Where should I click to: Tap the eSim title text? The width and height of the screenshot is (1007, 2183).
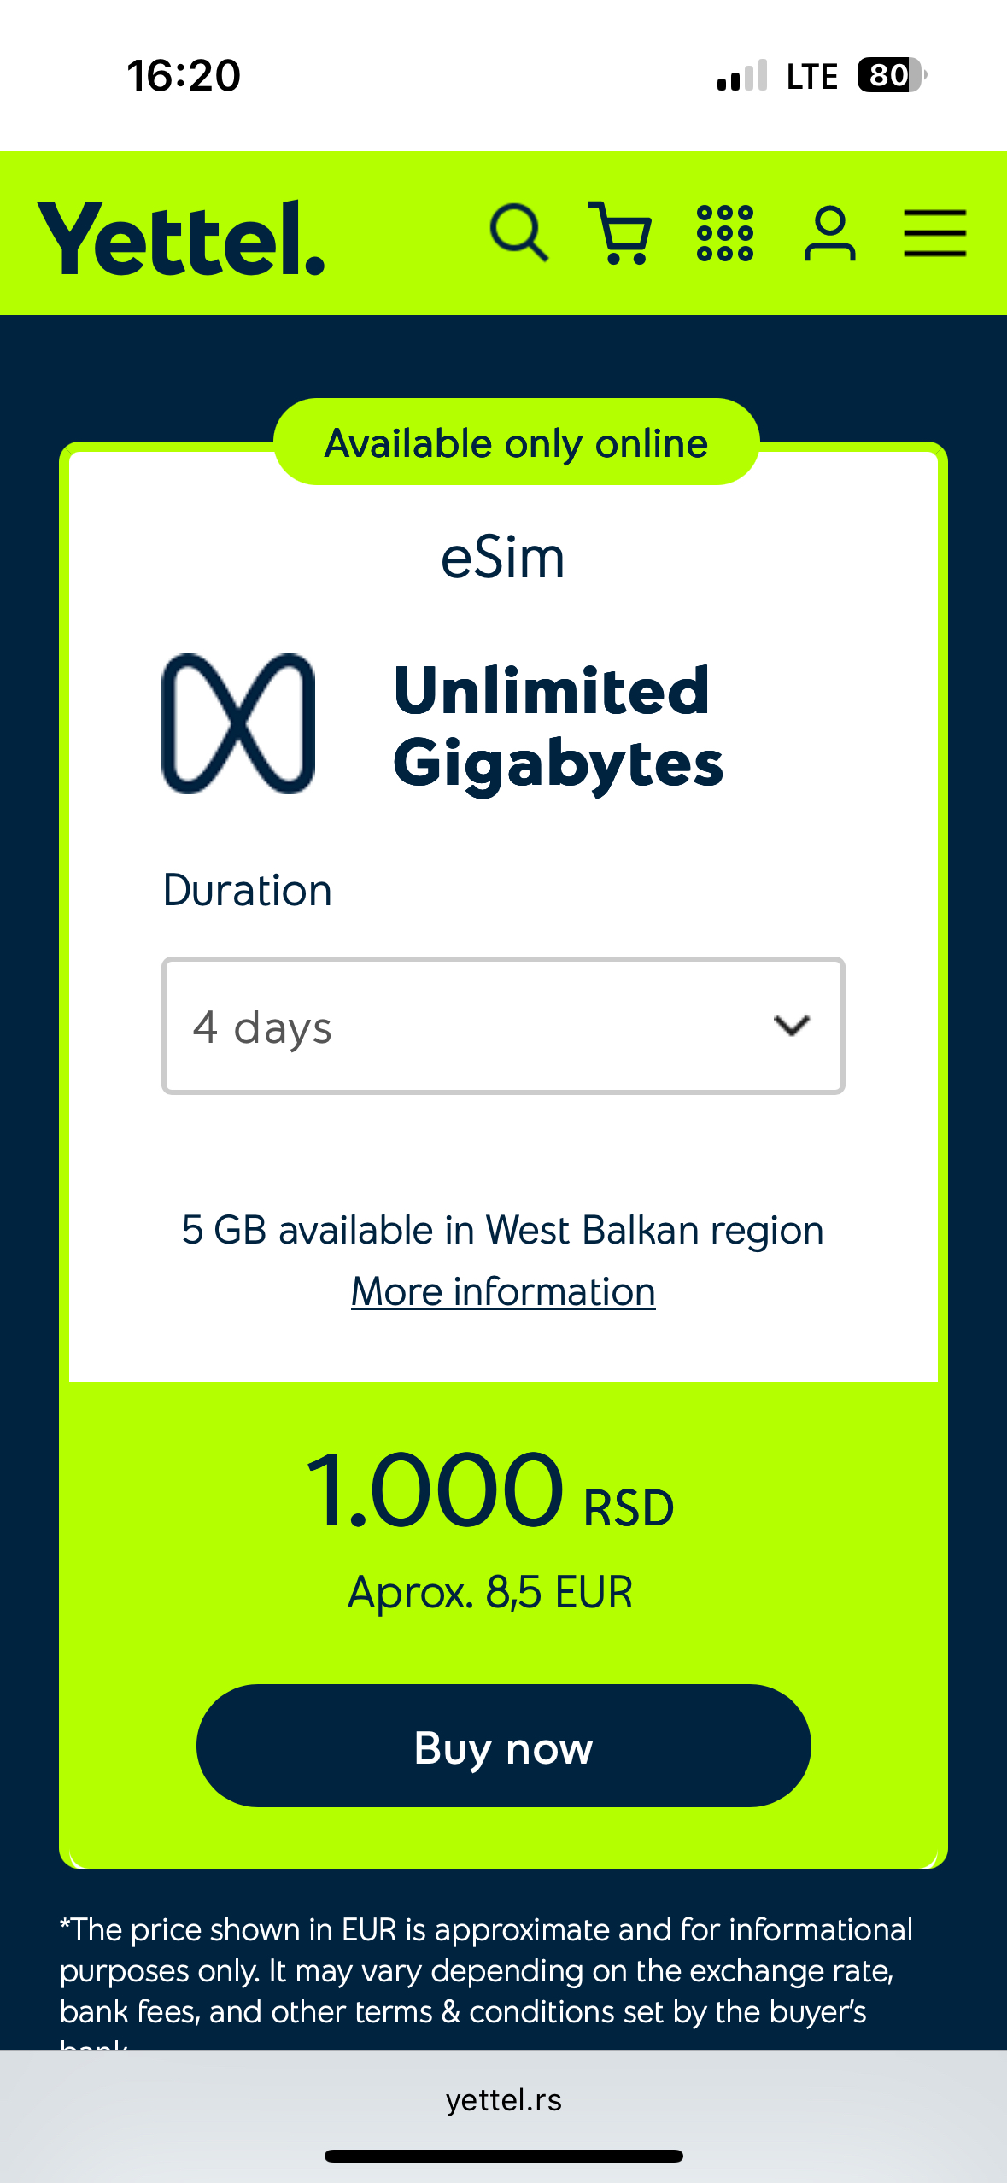pos(503,558)
